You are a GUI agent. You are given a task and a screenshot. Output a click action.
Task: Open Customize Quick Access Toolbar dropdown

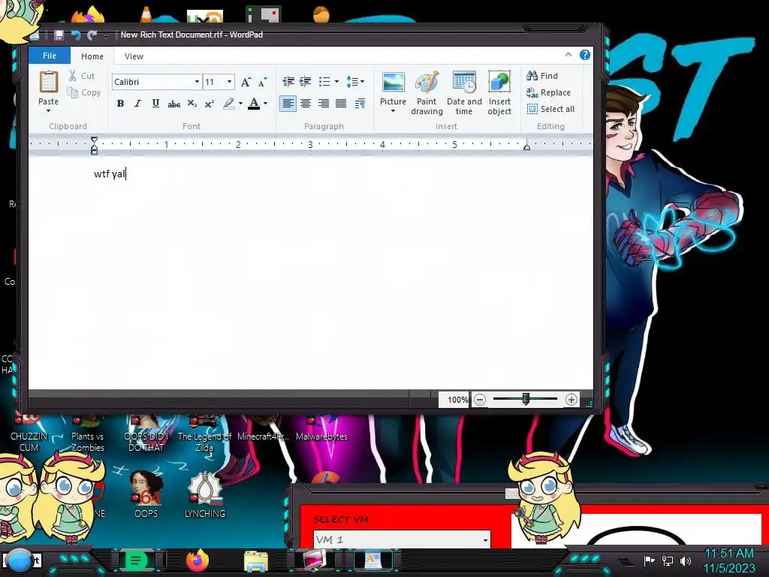pyautogui.click(x=106, y=35)
